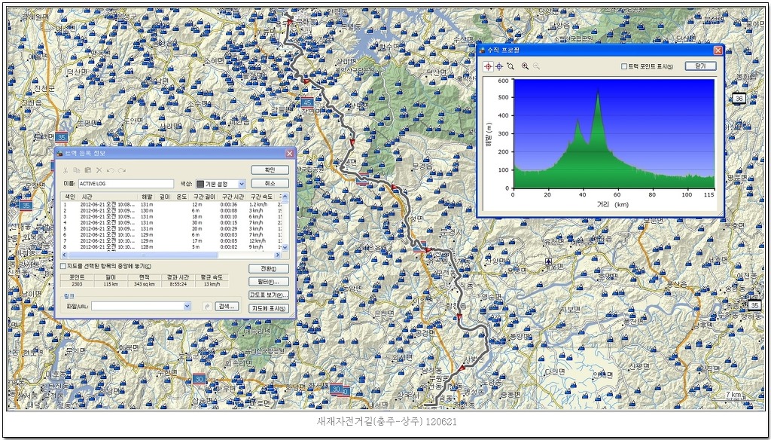Select track row 4 with segment length 30 m
The image size is (771, 440).
[x=171, y=222]
